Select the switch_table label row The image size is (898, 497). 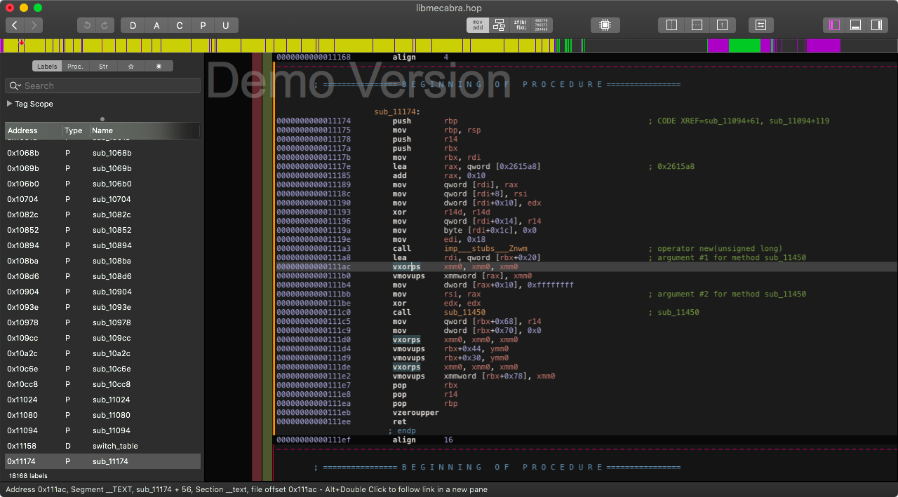pyautogui.click(x=102, y=446)
